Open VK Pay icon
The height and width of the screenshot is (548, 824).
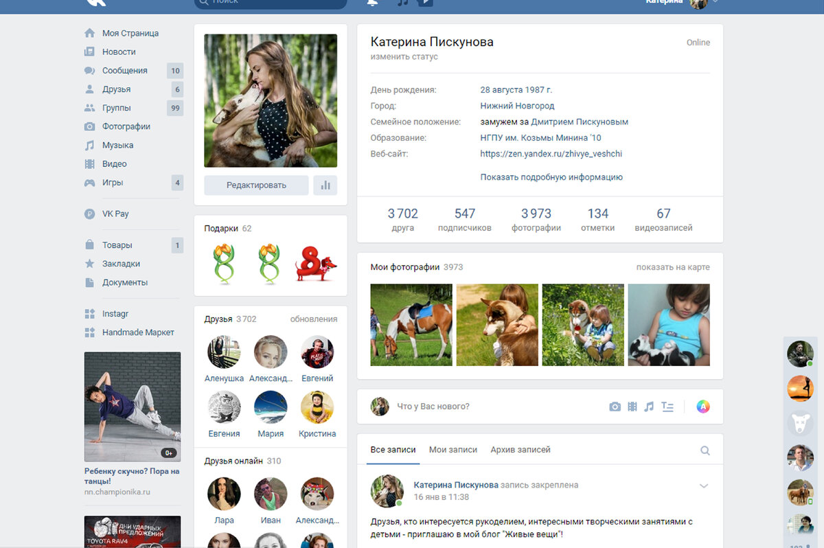coord(89,214)
